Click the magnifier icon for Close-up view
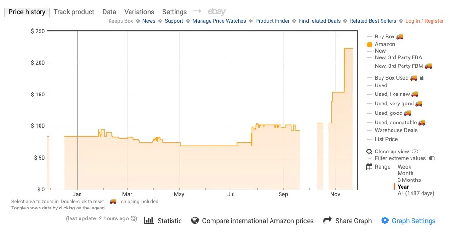The image size is (452, 237). (369, 152)
